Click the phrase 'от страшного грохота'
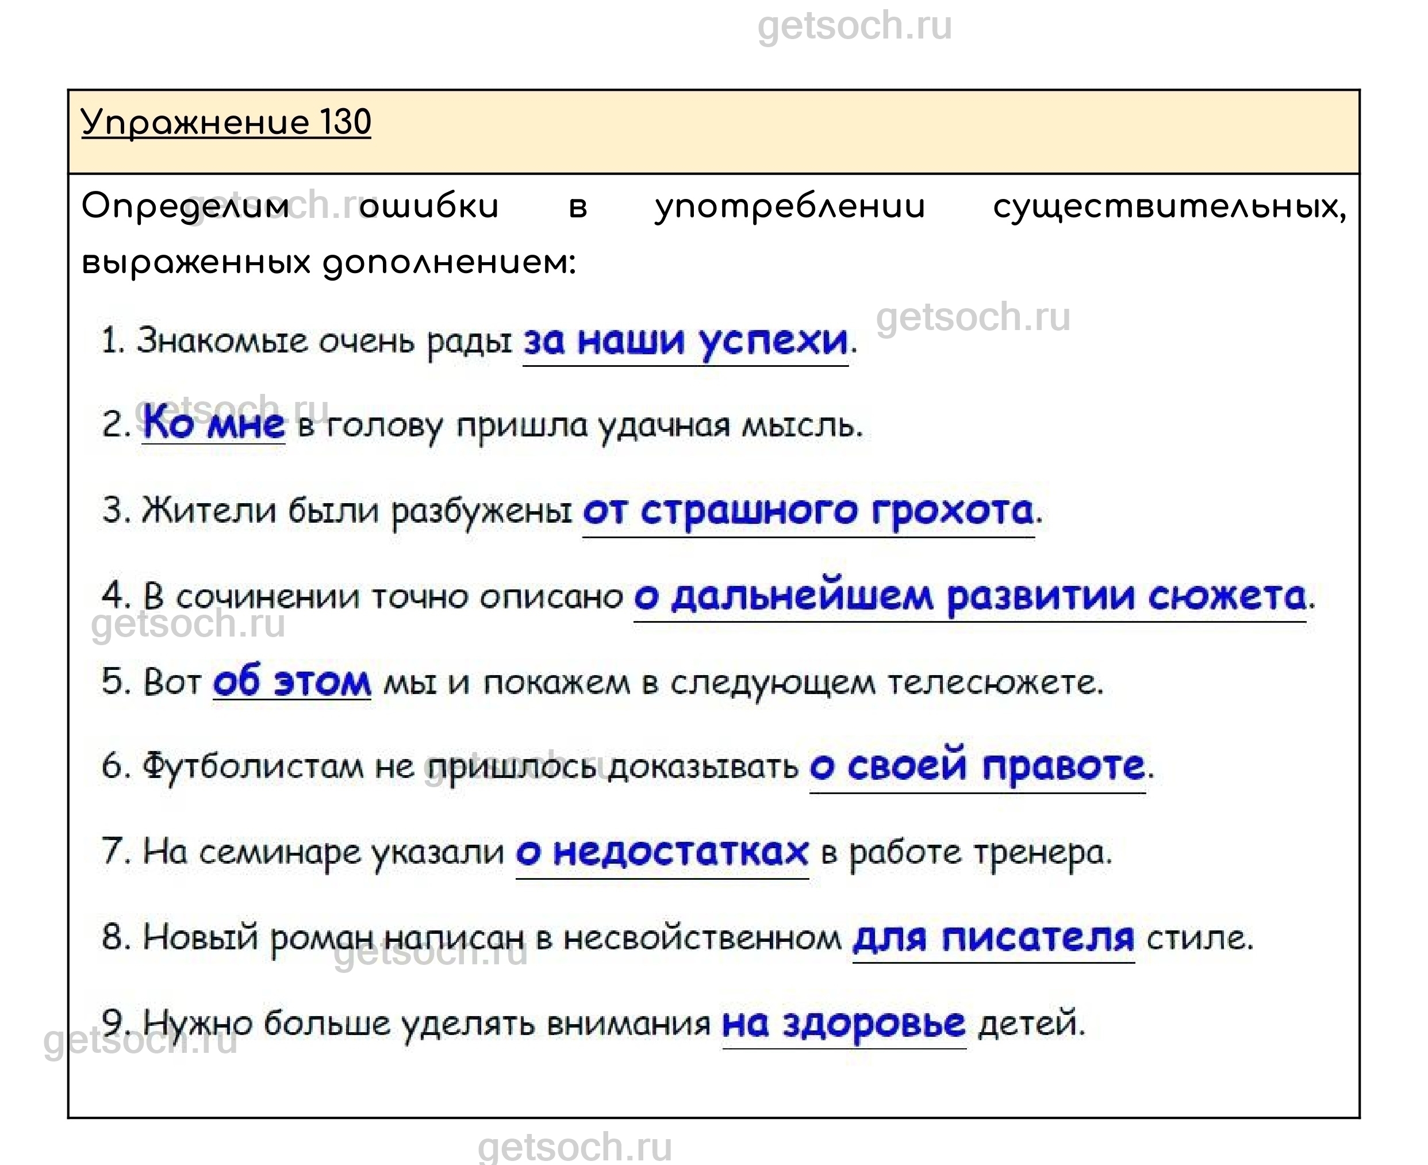The width and height of the screenshot is (1428, 1165). tap(808, 511)
